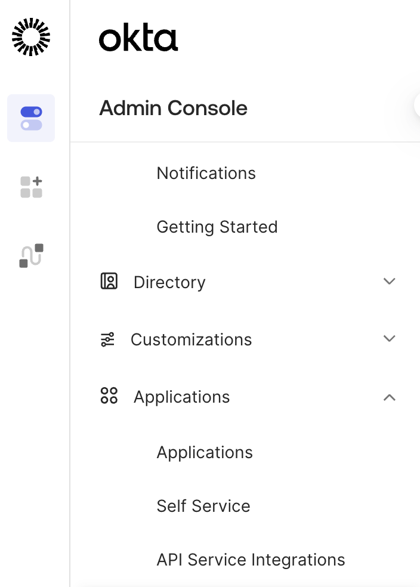Viewport: 420px width, 587px height.
Task: Expand the Directory chevron
Action: pyautogui.click(x=390, y=281)
